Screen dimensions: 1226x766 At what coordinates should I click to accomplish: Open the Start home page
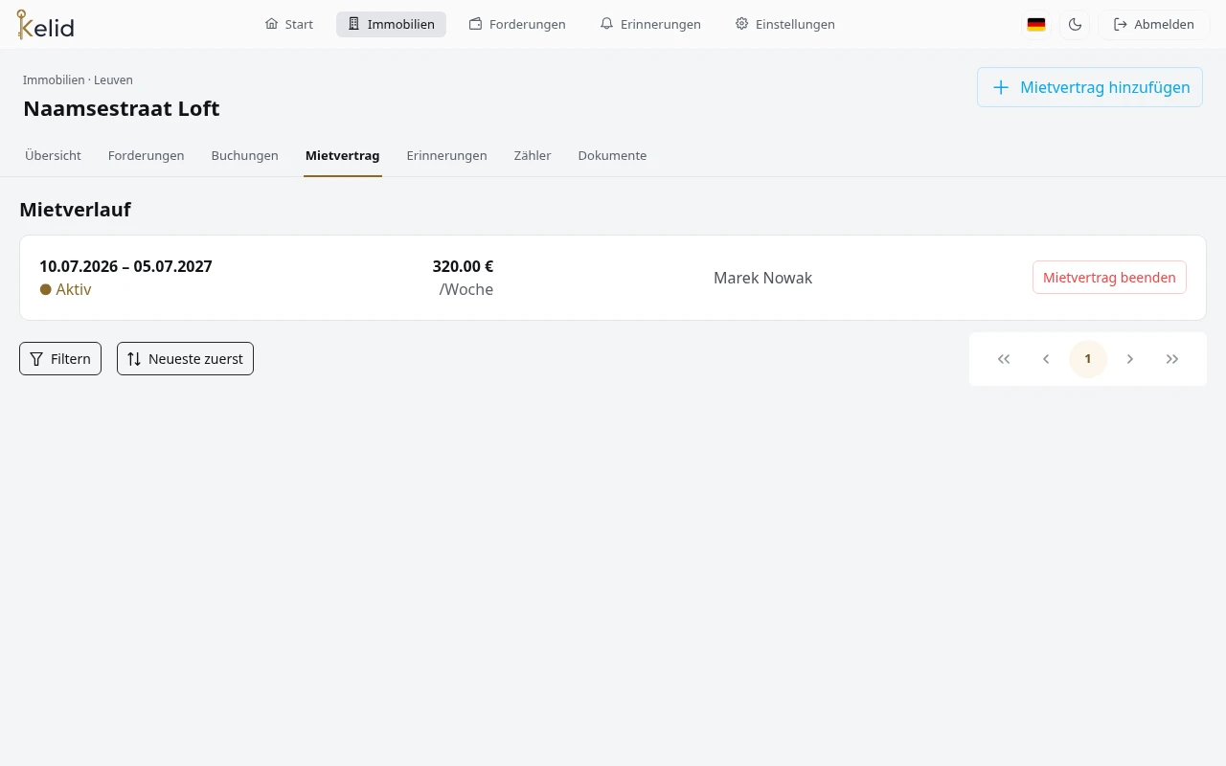point(289,25)
